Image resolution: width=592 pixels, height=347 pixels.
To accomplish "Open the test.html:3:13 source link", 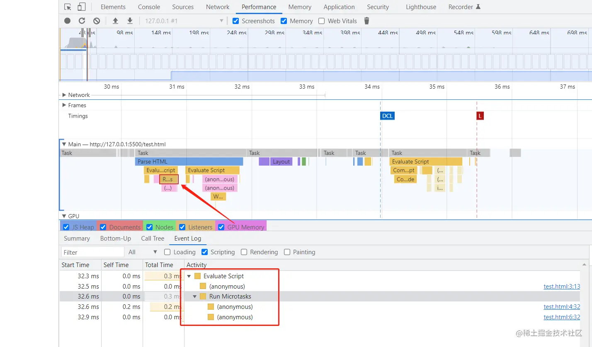I will click(x=562, y=287).
